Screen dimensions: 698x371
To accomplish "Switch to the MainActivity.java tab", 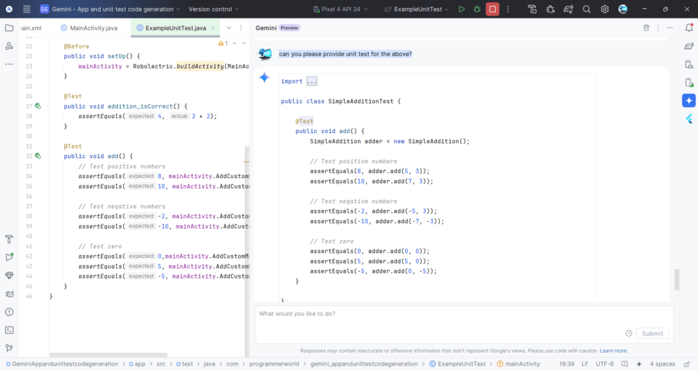I will click(x=89, y=27).
